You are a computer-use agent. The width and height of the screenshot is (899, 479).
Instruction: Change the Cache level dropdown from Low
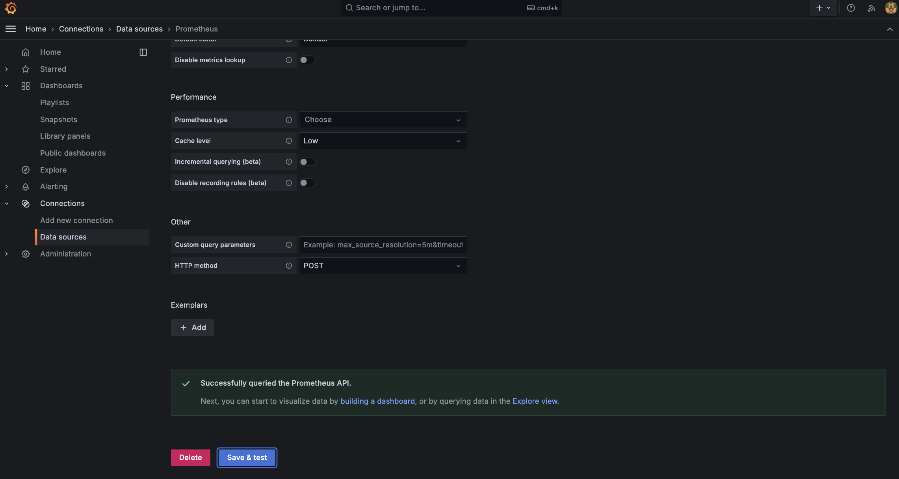(383, 141)
